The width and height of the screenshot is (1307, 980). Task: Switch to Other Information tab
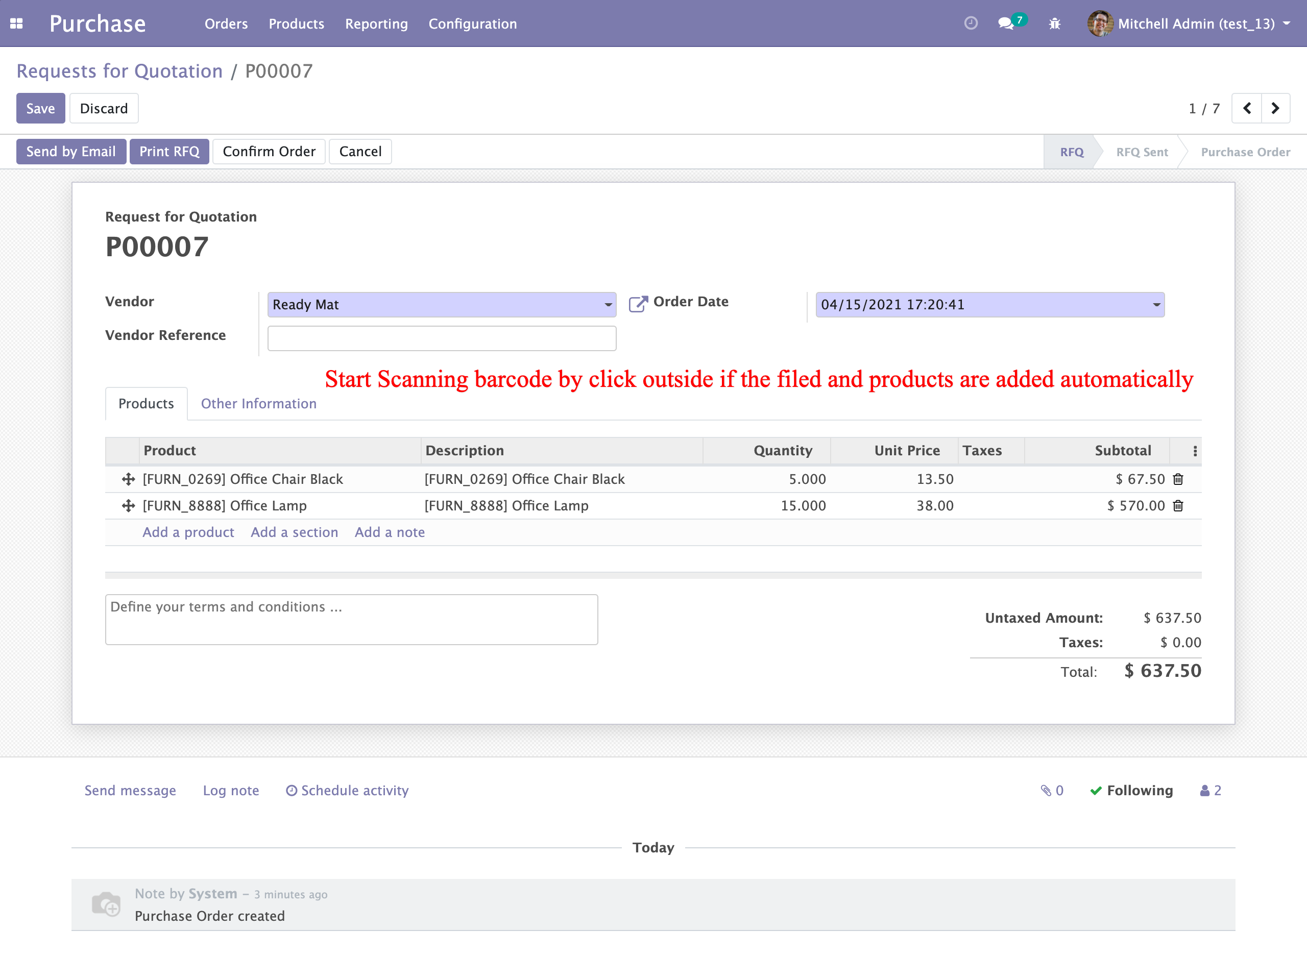pos(258,403)
